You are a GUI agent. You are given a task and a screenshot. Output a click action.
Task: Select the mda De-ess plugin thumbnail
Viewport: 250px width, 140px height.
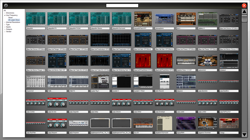57,103
